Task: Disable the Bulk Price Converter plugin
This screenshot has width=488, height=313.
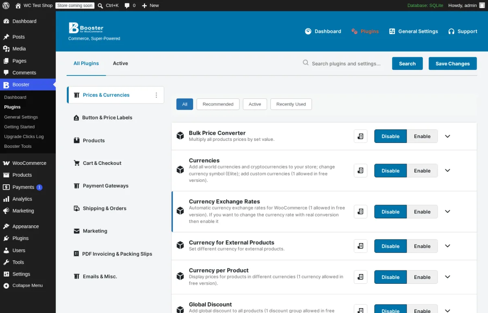Action: click(x=390, y=136)
